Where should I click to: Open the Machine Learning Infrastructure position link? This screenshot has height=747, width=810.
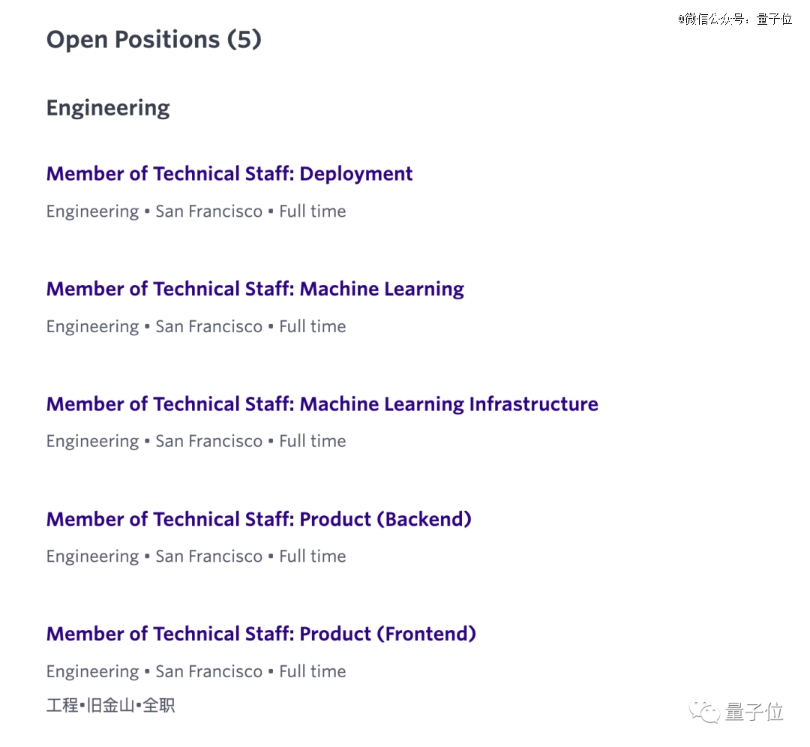coord(322,404)
